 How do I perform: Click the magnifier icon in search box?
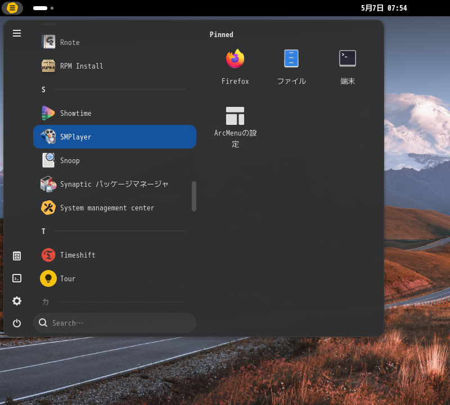(43, 323)
